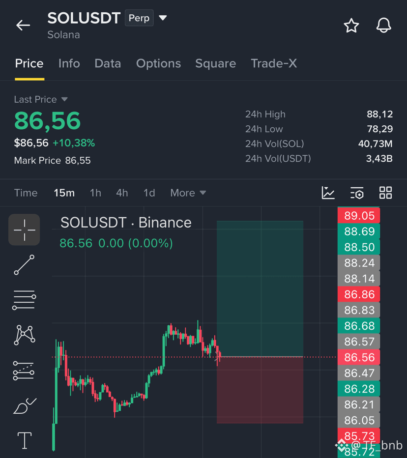Click the 86.68 price label
407x458 pixels.
[359, 326]
